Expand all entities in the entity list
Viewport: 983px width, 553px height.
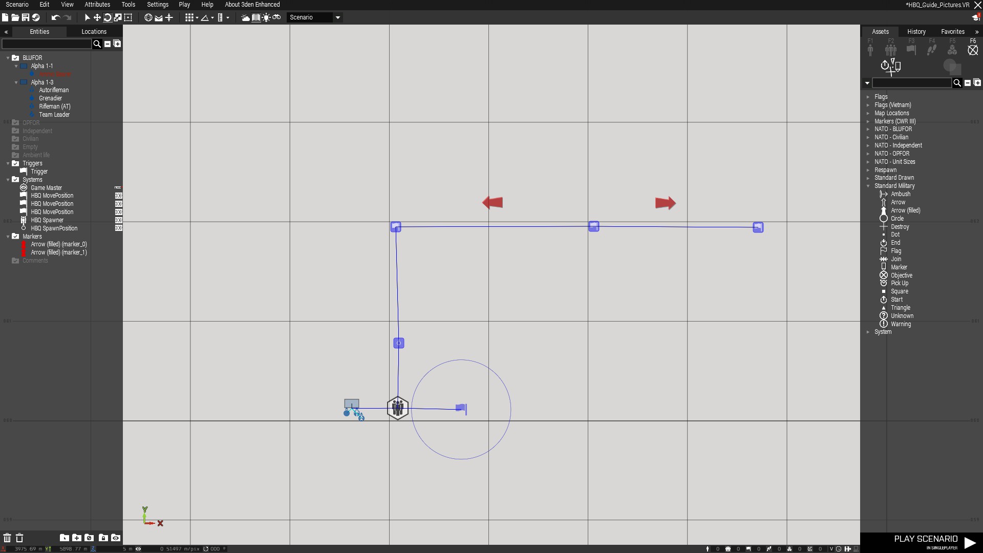coord(117,44)
